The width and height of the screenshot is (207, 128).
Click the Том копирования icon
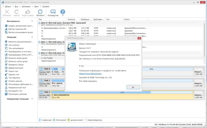(6, 48)
